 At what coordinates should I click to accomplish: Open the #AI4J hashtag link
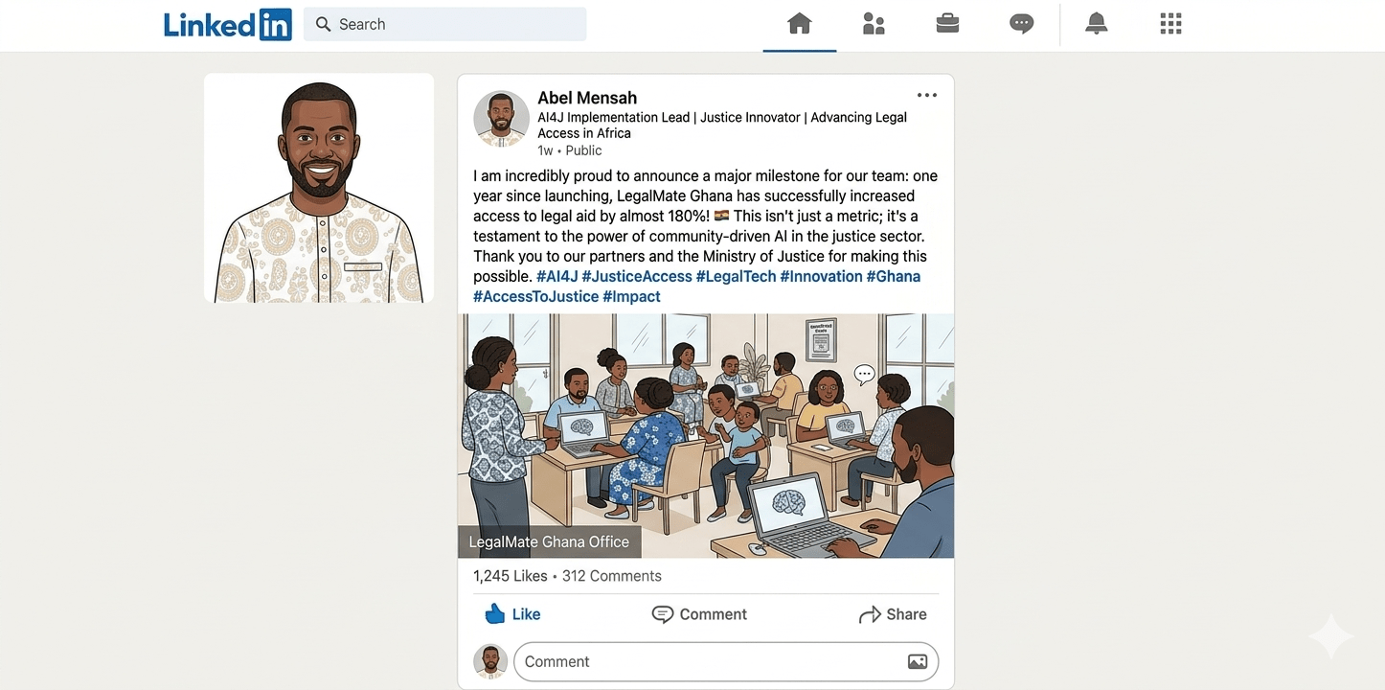pyautogui.click(x=556, y=276)
